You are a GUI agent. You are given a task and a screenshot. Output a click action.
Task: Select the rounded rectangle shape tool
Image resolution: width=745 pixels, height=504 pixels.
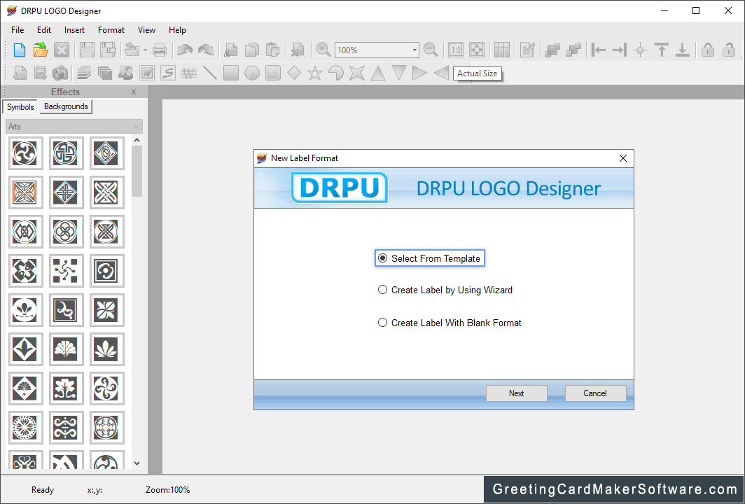[273, 73]
